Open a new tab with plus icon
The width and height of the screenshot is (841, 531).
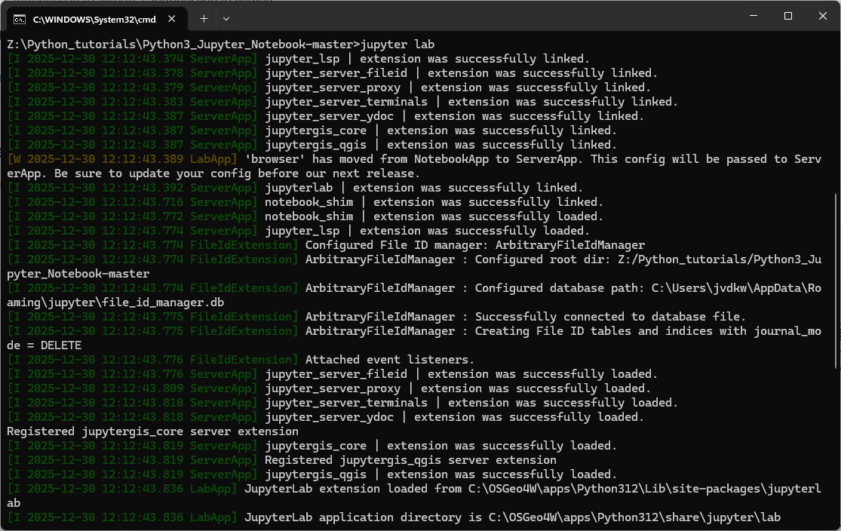204,17
